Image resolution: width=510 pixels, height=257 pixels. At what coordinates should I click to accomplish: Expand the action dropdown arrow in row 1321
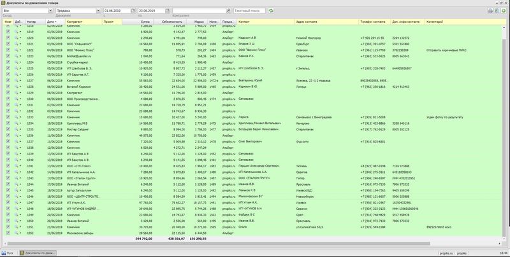(20, 44)
